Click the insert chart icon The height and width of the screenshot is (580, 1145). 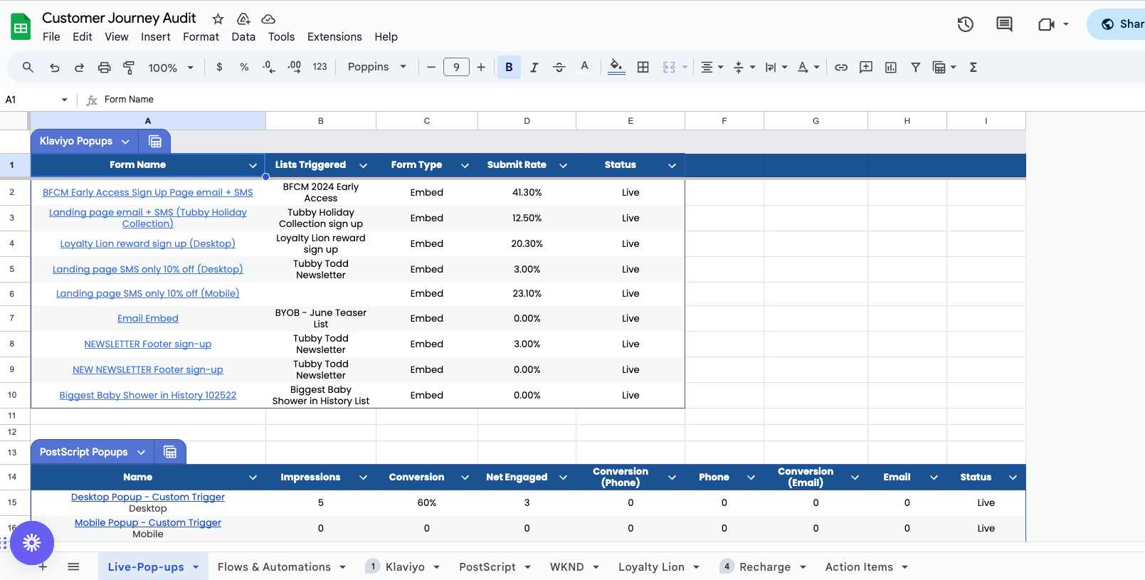click(x=890, y=67)
